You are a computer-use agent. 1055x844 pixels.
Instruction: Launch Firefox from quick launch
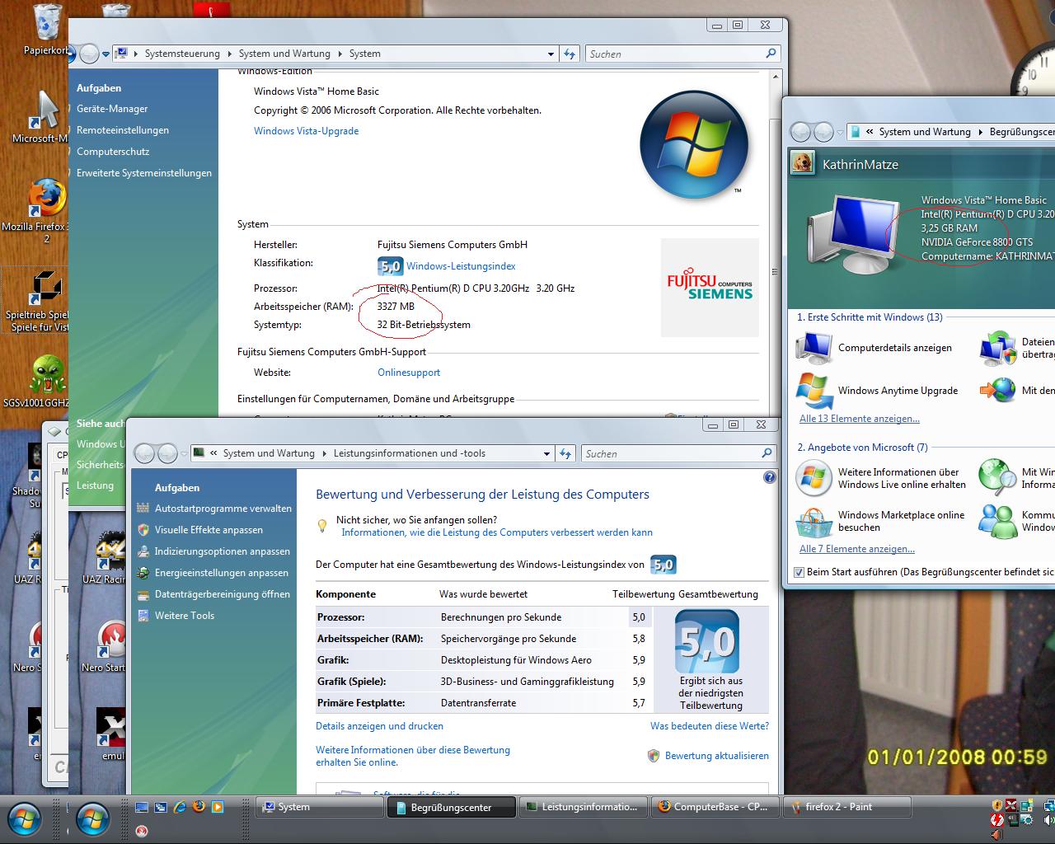pos(198,807)
